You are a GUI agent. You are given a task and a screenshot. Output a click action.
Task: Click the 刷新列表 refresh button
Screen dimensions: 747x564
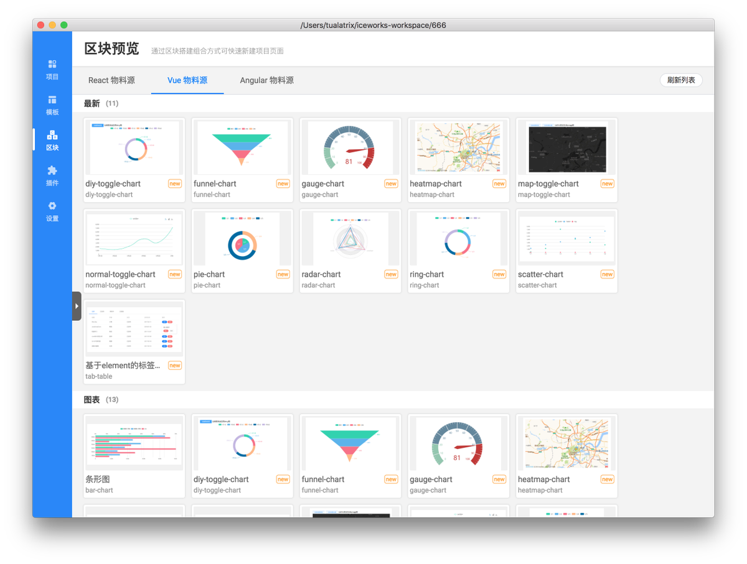681,80
